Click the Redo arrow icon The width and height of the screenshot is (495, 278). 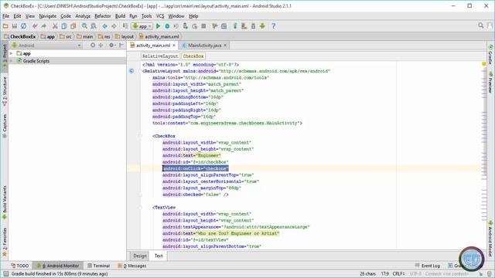(44, 26)
